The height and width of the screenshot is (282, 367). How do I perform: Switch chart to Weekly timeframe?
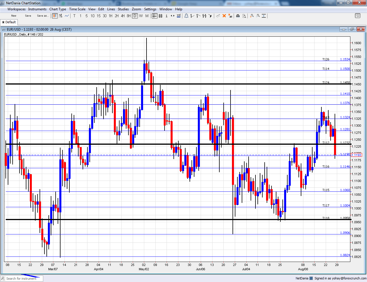pyautogui.click(x=141, y=16)
